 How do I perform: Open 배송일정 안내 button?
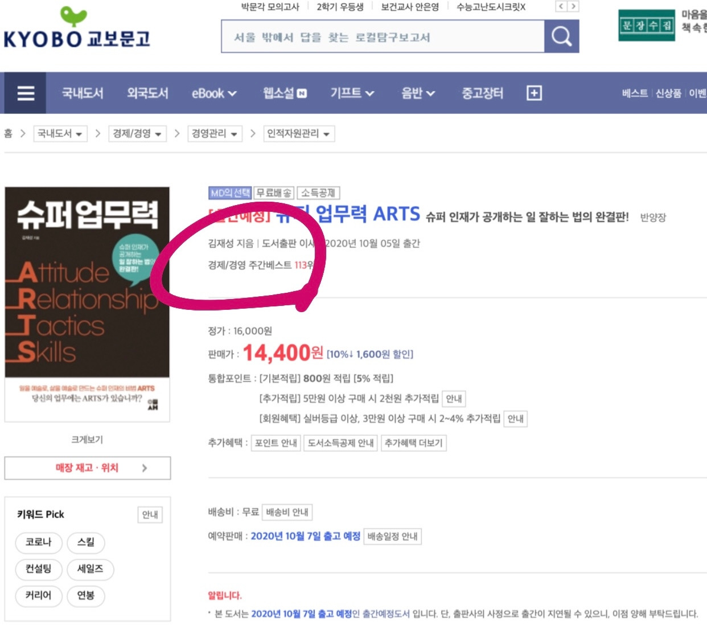tap(392, 536)
